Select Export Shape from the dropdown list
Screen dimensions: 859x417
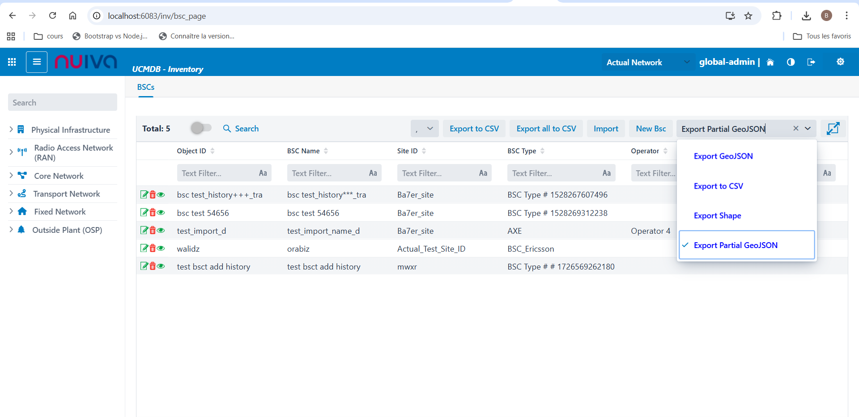717,215
